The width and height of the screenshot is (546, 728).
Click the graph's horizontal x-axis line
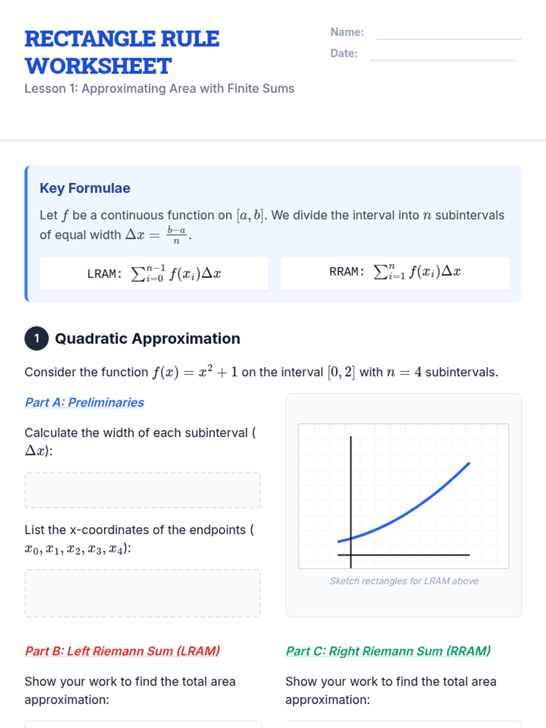click(x=409, y=555)
